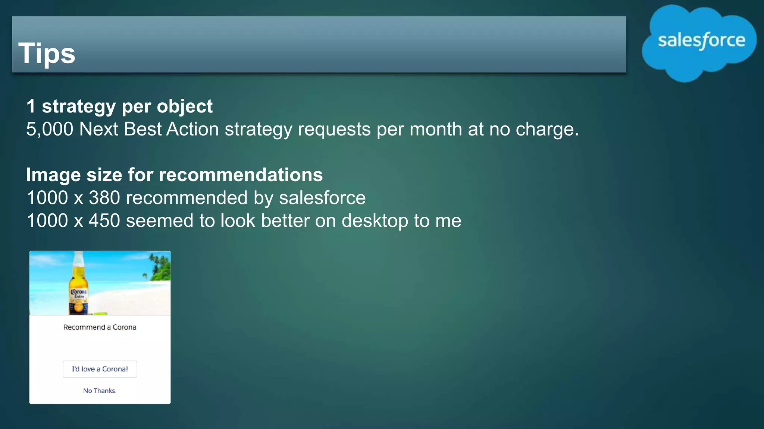
Task: Decline via the "No Thanks." link
Action: pos(100,391)
